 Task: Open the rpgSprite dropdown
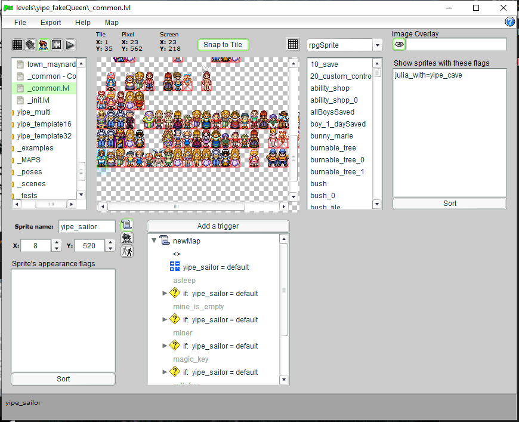[377, 45]
